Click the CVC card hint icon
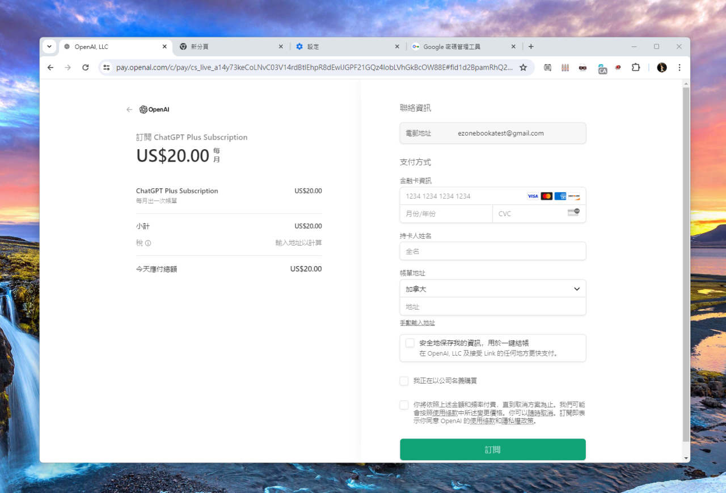Image resolution: width=726 pixels, height=493 pixels. pyautogui.click(x=575, y=212)
